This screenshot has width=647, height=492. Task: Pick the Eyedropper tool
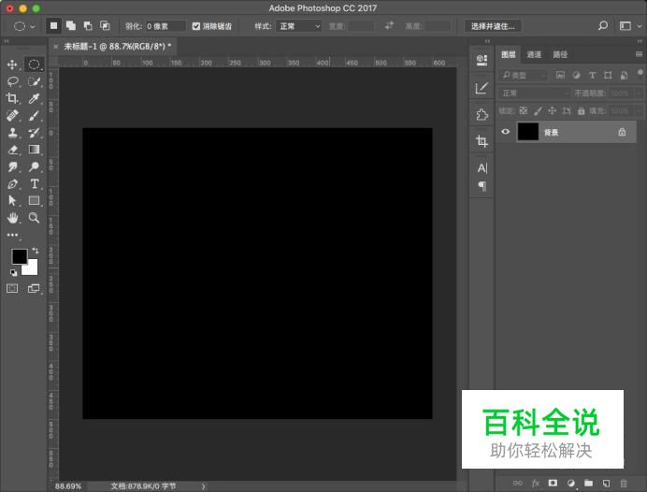tap(35, 98)
